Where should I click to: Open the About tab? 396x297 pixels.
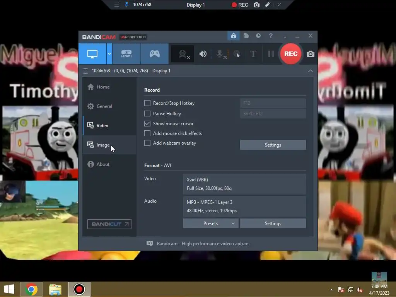pos(109,164)
